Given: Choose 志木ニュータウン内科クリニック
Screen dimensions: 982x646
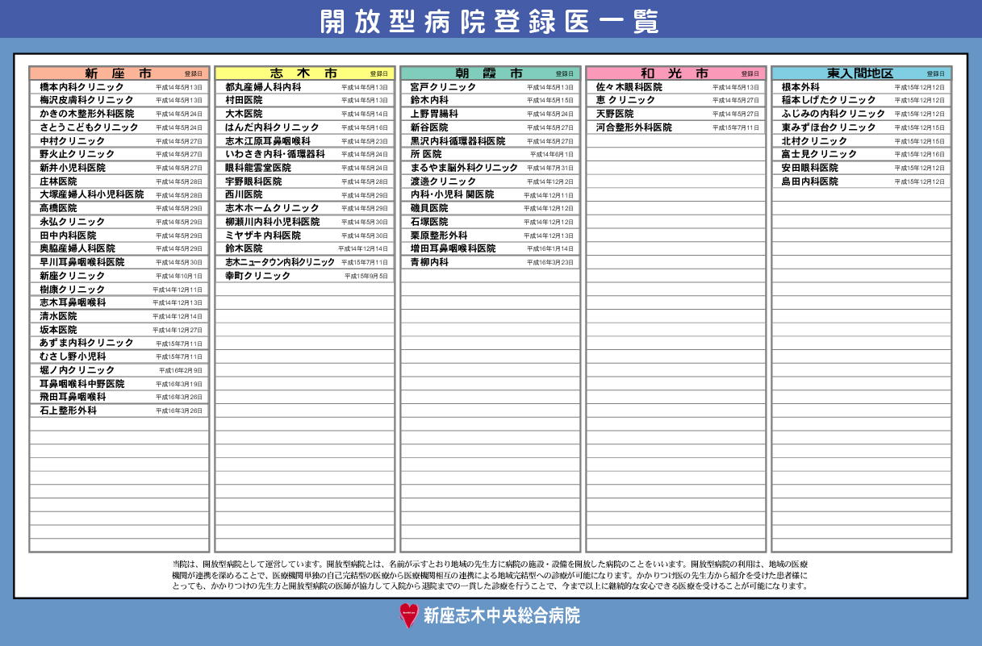Looking at the screenshot, I should (x=304, y=262).
